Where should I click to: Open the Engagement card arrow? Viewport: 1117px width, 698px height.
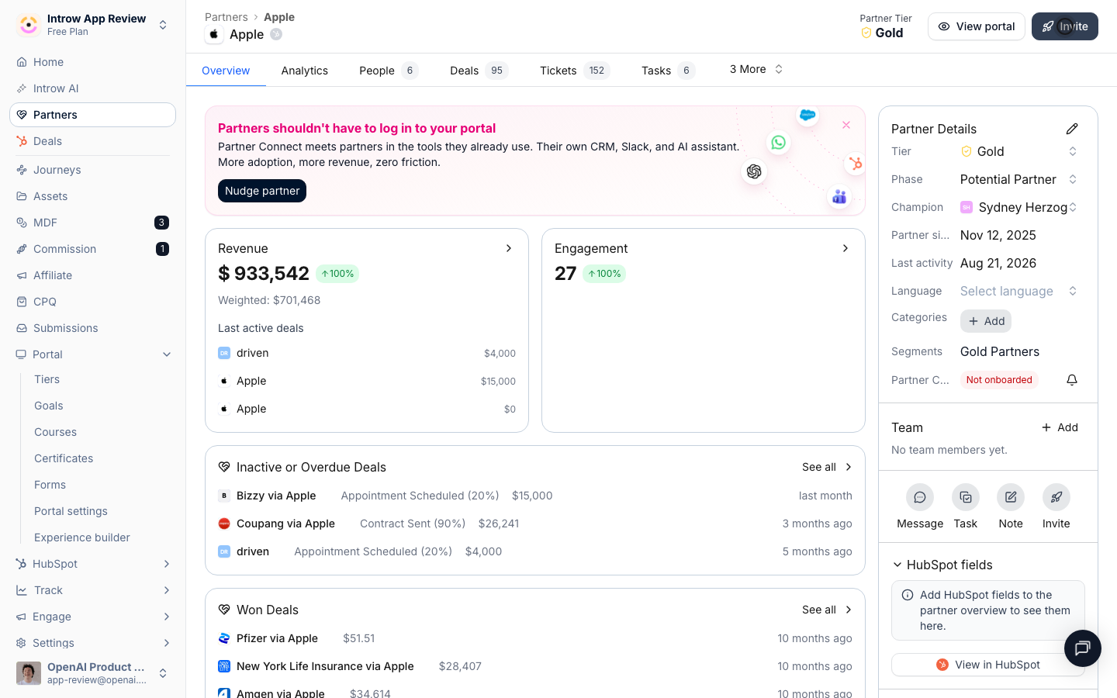pos(846,248)
